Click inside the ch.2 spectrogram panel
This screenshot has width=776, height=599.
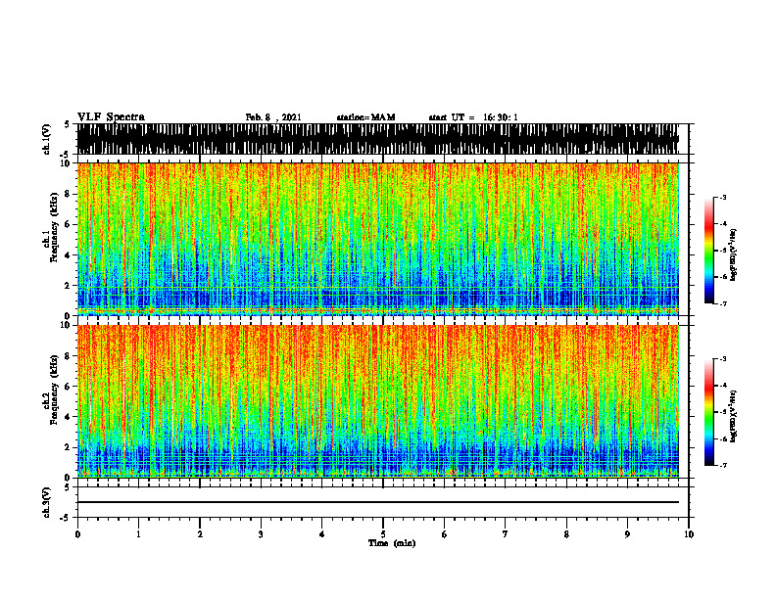pyautogui.click(x=378, y=401)
